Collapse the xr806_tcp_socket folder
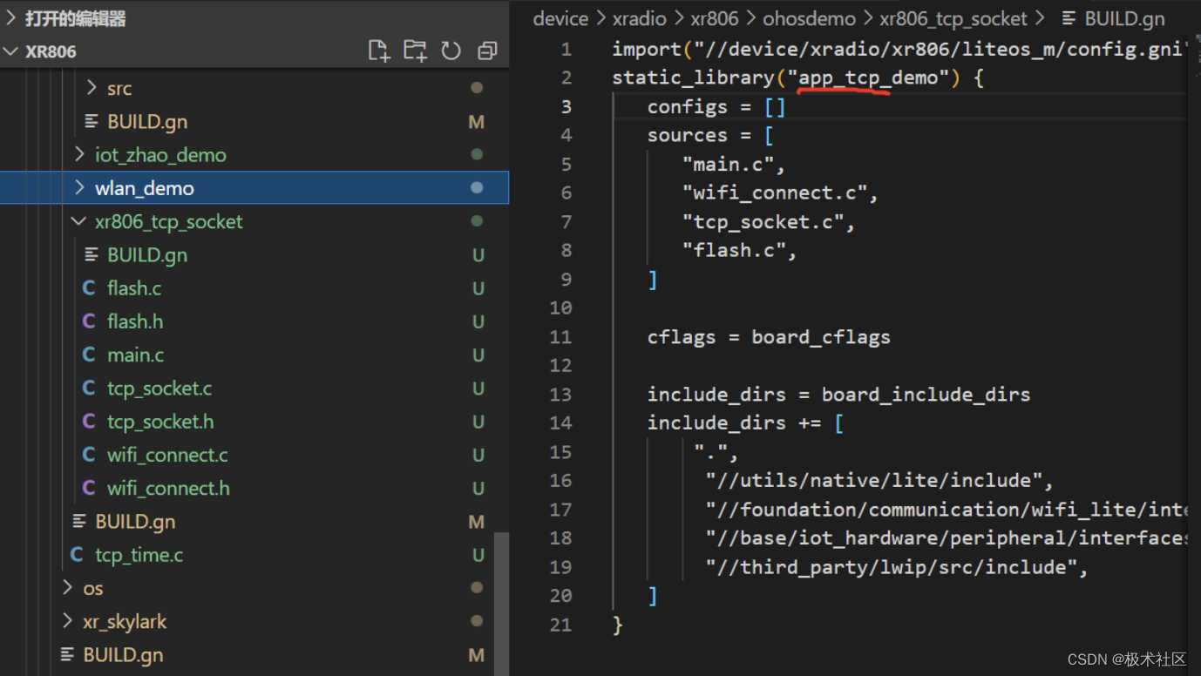This screenshot has height=676, width=1201. tap(79, 221)
